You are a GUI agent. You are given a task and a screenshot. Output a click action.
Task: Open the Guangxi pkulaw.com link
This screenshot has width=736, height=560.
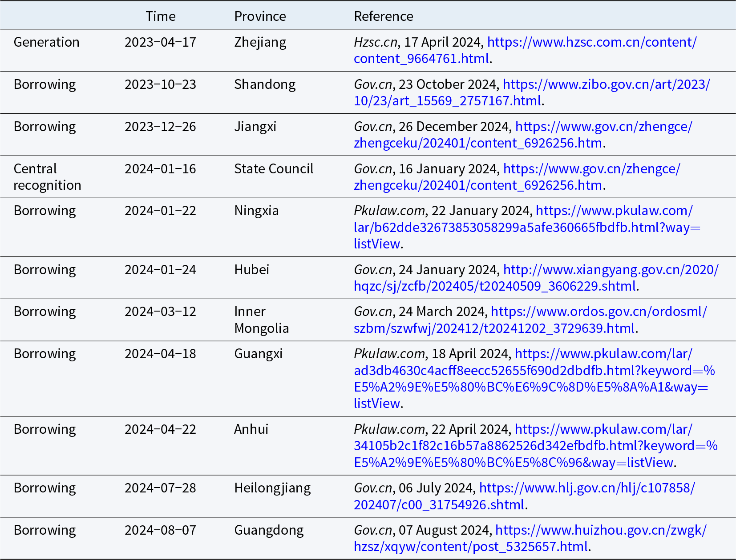pyautogui.click(x=534, y=379)
